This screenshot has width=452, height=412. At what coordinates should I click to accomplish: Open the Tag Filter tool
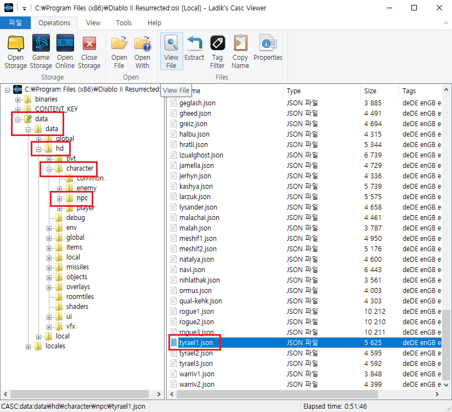217,52
